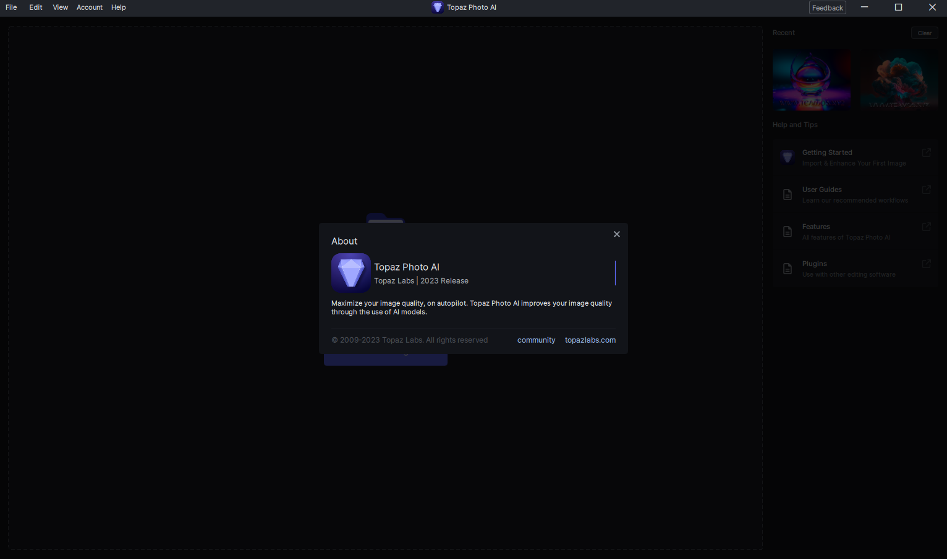Click the document icon beside Features
The image size is (947, 559).
pos(788,232)
